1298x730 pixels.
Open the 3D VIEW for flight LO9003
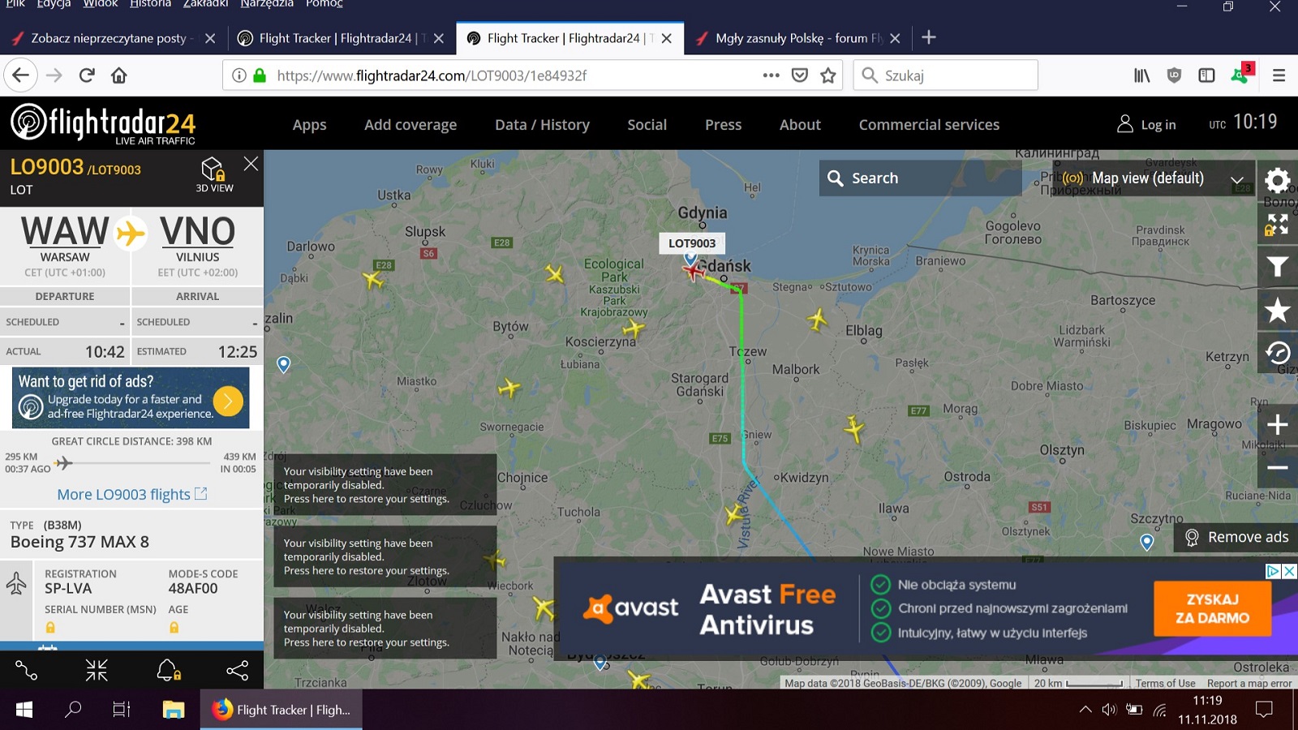pyautogui.click(x=213, y=174)
